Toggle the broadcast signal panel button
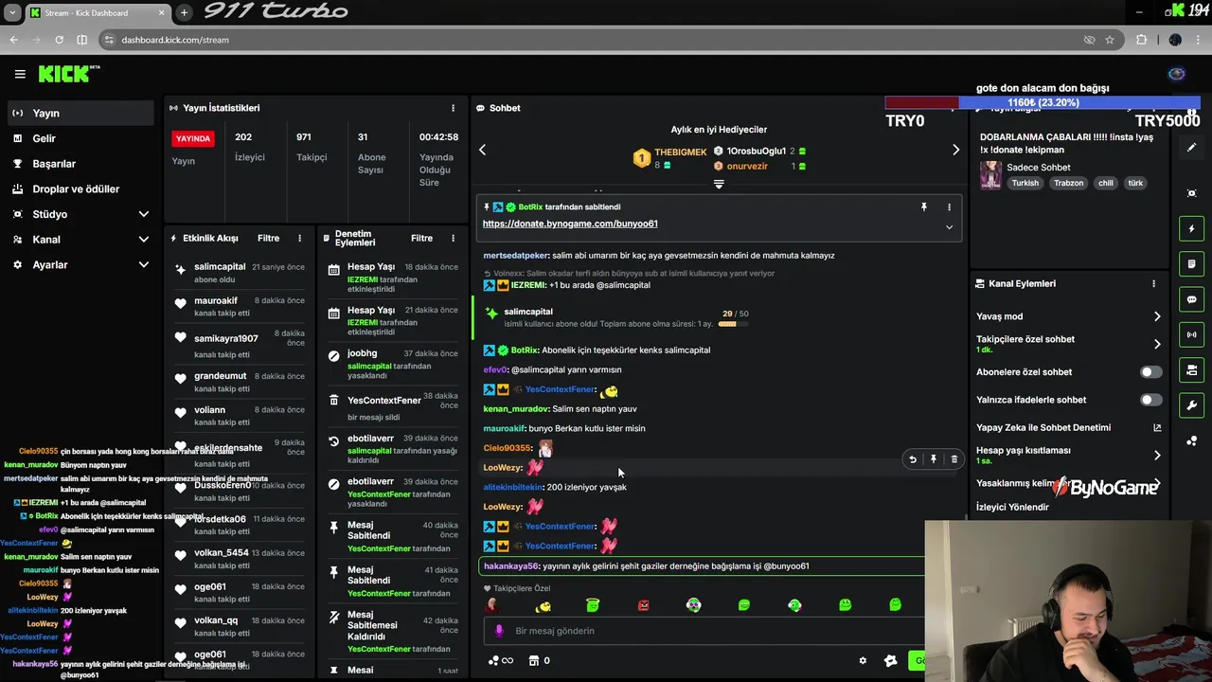This screenshot has width=1212, height=682. point(1191,334)
